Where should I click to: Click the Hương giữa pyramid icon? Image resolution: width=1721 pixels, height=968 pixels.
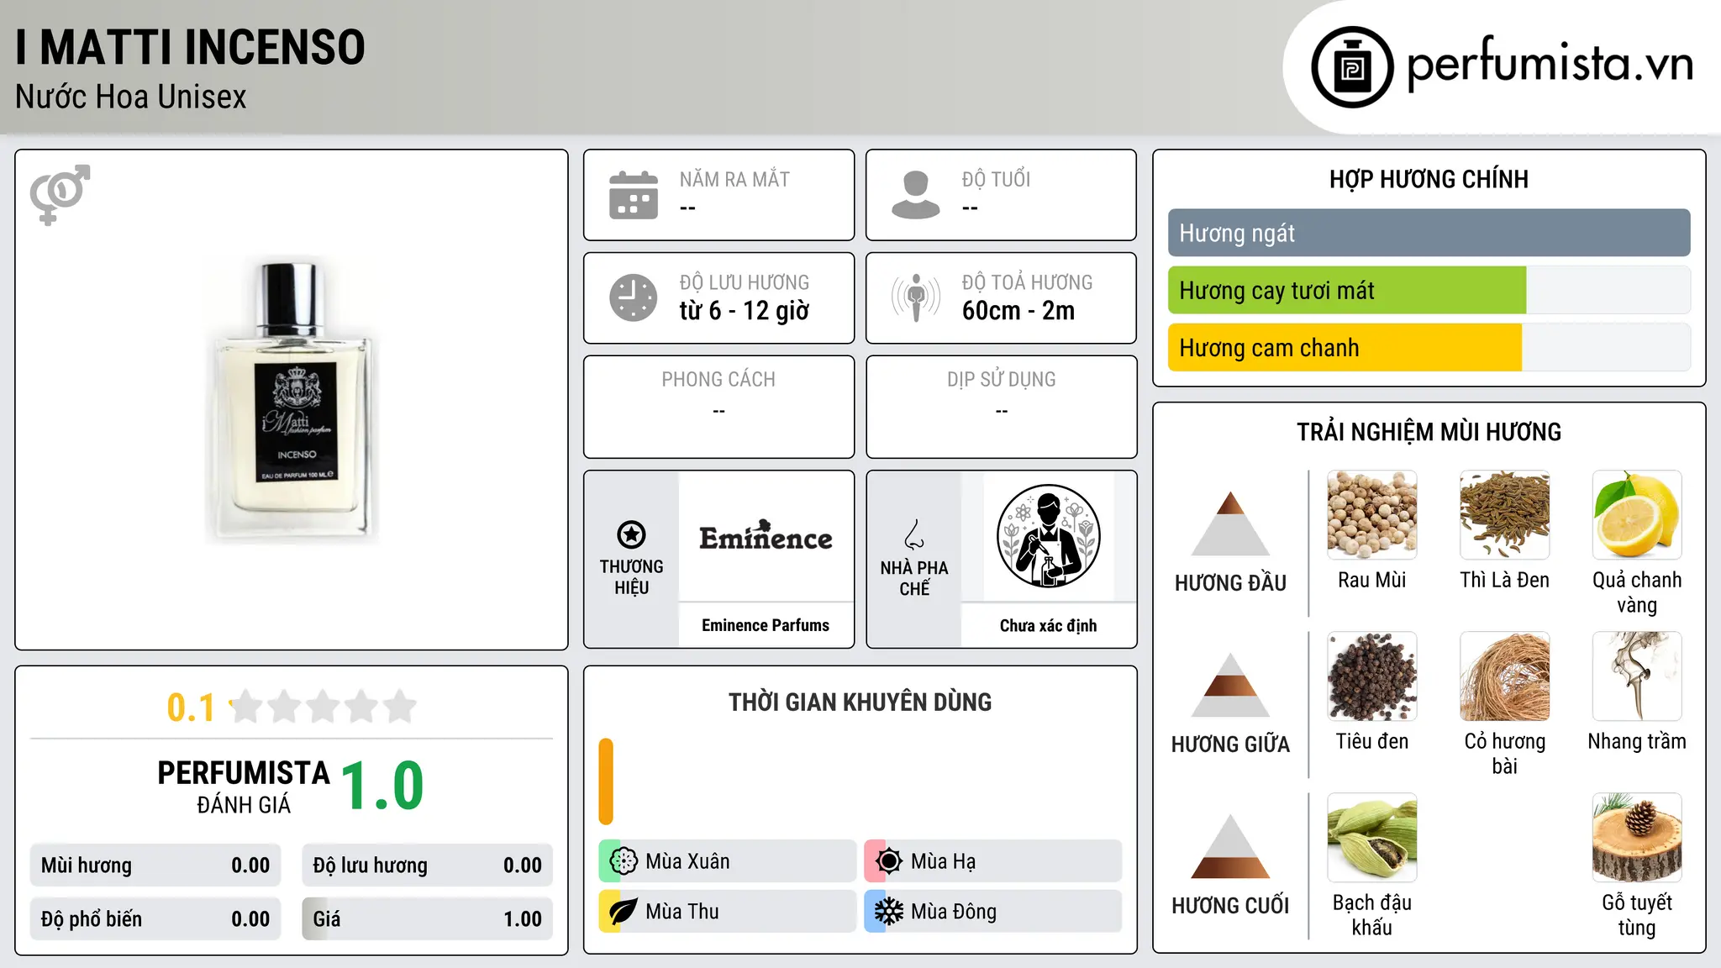point(1230,685)
